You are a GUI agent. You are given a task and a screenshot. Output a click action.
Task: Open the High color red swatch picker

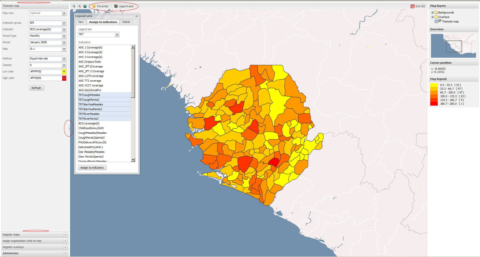tap(64, 78)
